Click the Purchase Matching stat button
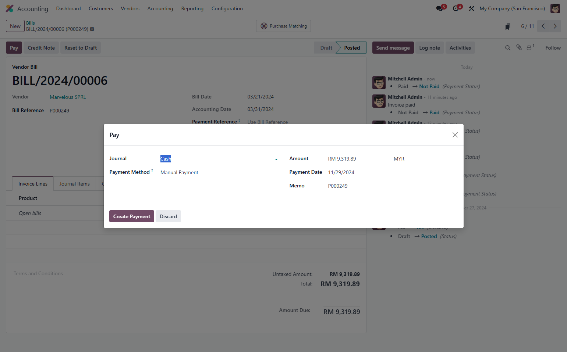 (284, 26)
